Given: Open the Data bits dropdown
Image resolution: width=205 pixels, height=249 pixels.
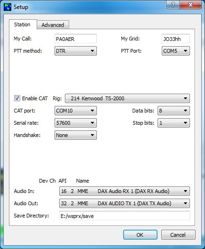Looking at the screenshot, I should [x=173, y=111].
